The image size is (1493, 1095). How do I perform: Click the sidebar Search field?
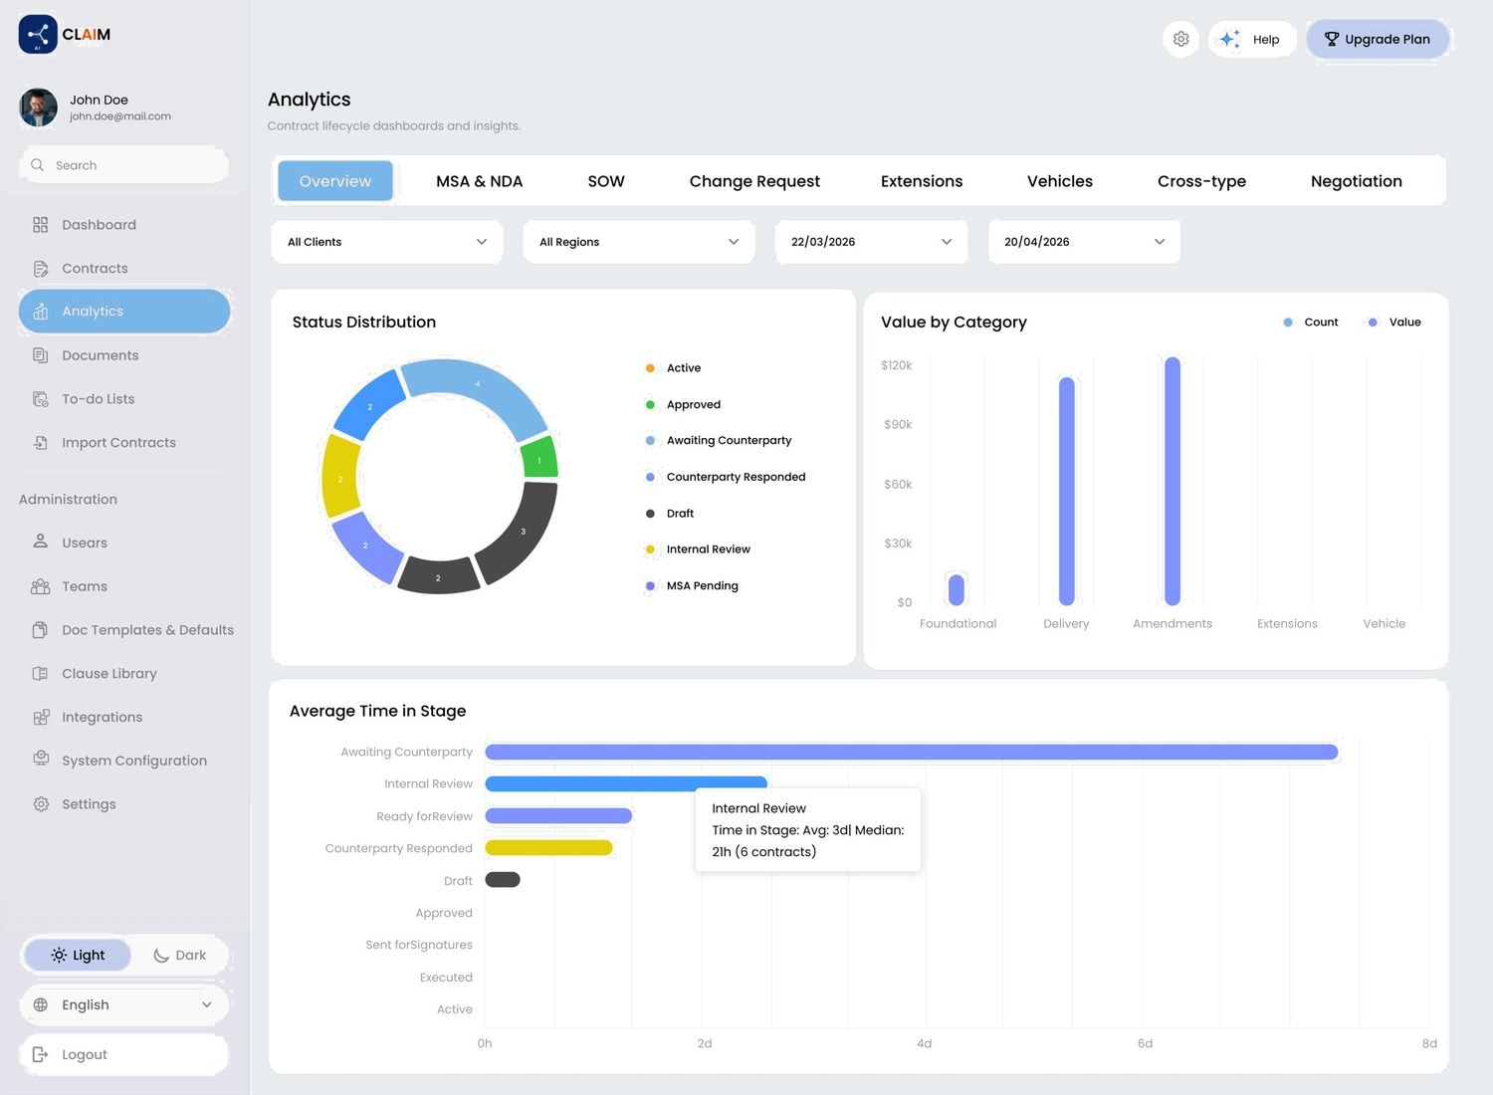pos(124,165)
